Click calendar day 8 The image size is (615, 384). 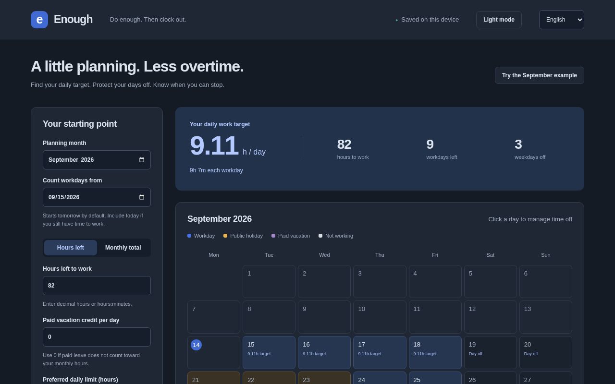[x=269, y=317]
